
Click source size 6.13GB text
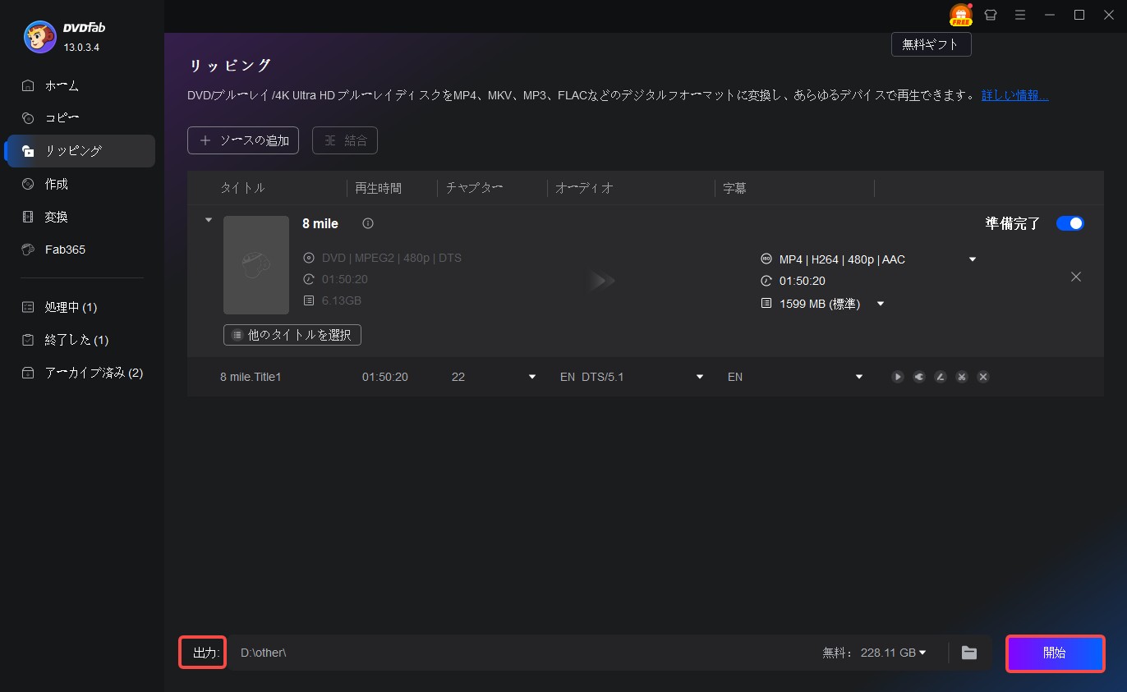click(342, 300)
